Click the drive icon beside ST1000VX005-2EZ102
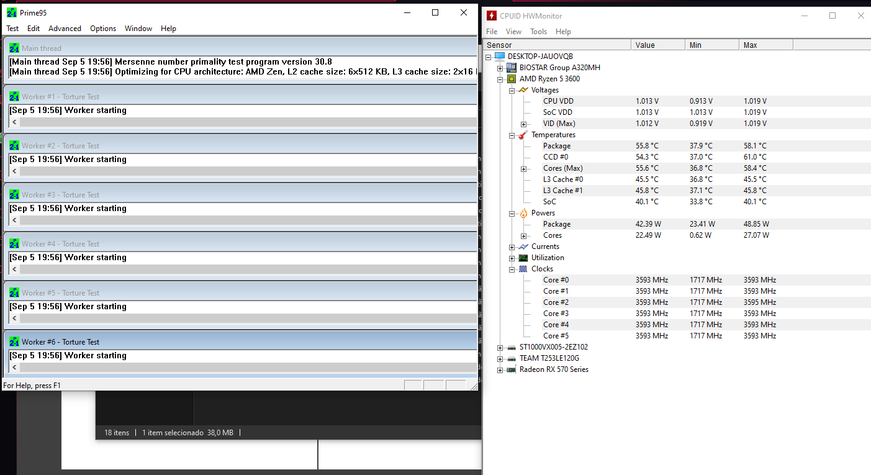 [512, 347]
